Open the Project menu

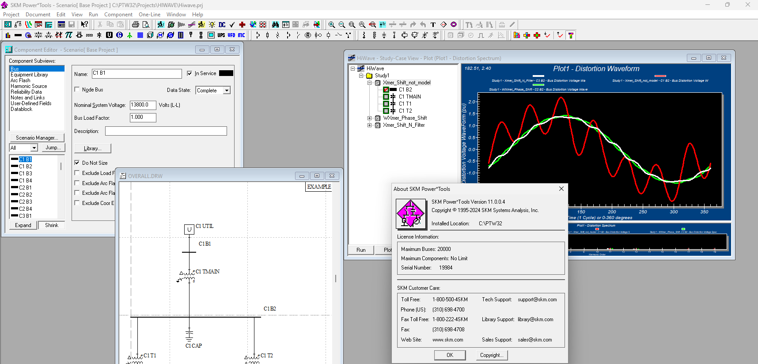11,15
